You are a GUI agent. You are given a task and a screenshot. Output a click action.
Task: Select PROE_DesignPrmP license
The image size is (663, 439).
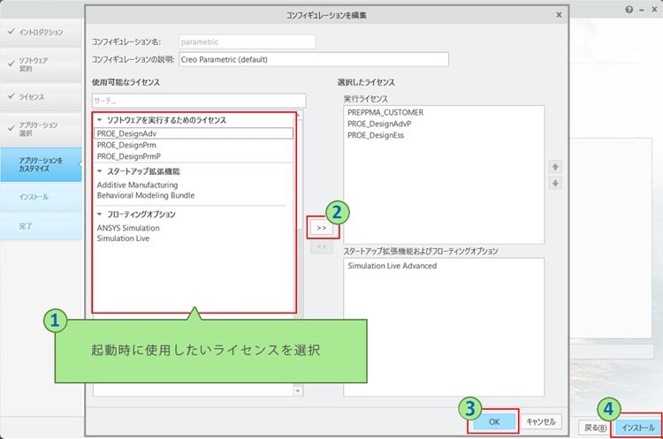click(x=128, y=156)
